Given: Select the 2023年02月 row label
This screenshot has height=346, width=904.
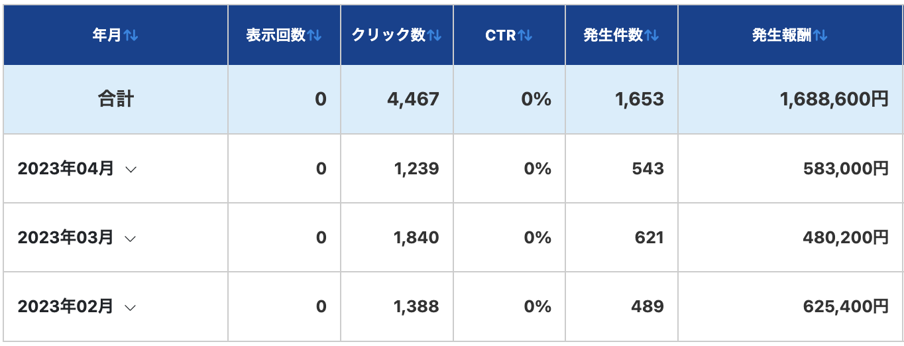Looking at the screenshot, I should 66,306.
